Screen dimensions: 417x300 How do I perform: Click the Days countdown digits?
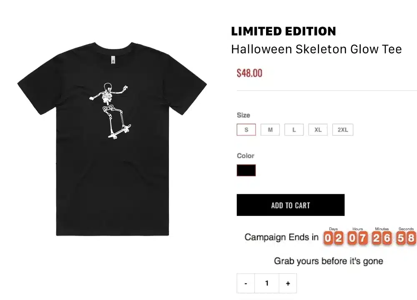click(333, 238)
